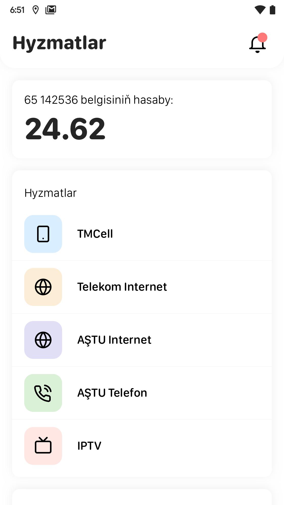Open the notifications bell
The height and width of the screenshot is (505, 284).
coord(257,44)
